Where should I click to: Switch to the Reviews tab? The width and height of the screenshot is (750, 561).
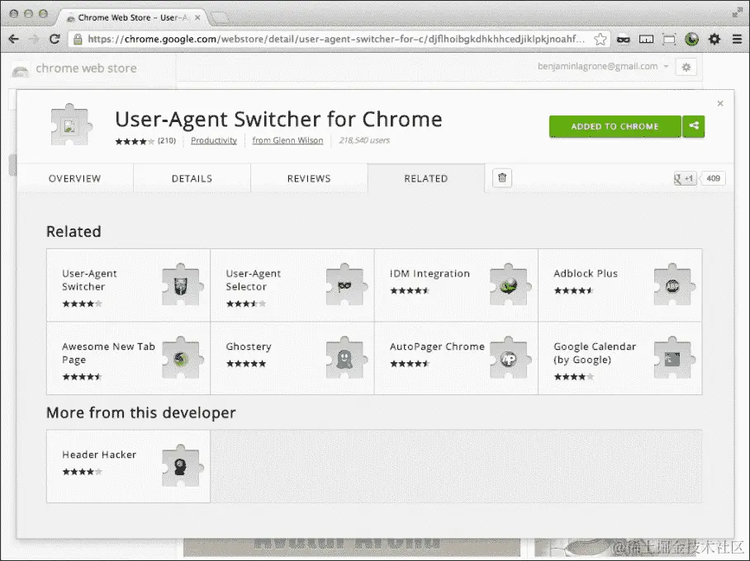point(309,178)
